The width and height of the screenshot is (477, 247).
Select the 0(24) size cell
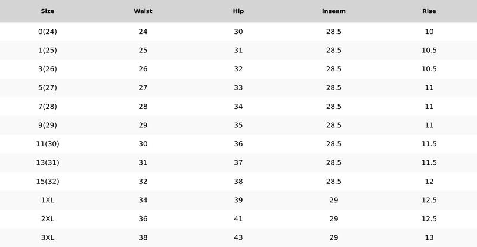click(x=48, y=32)
